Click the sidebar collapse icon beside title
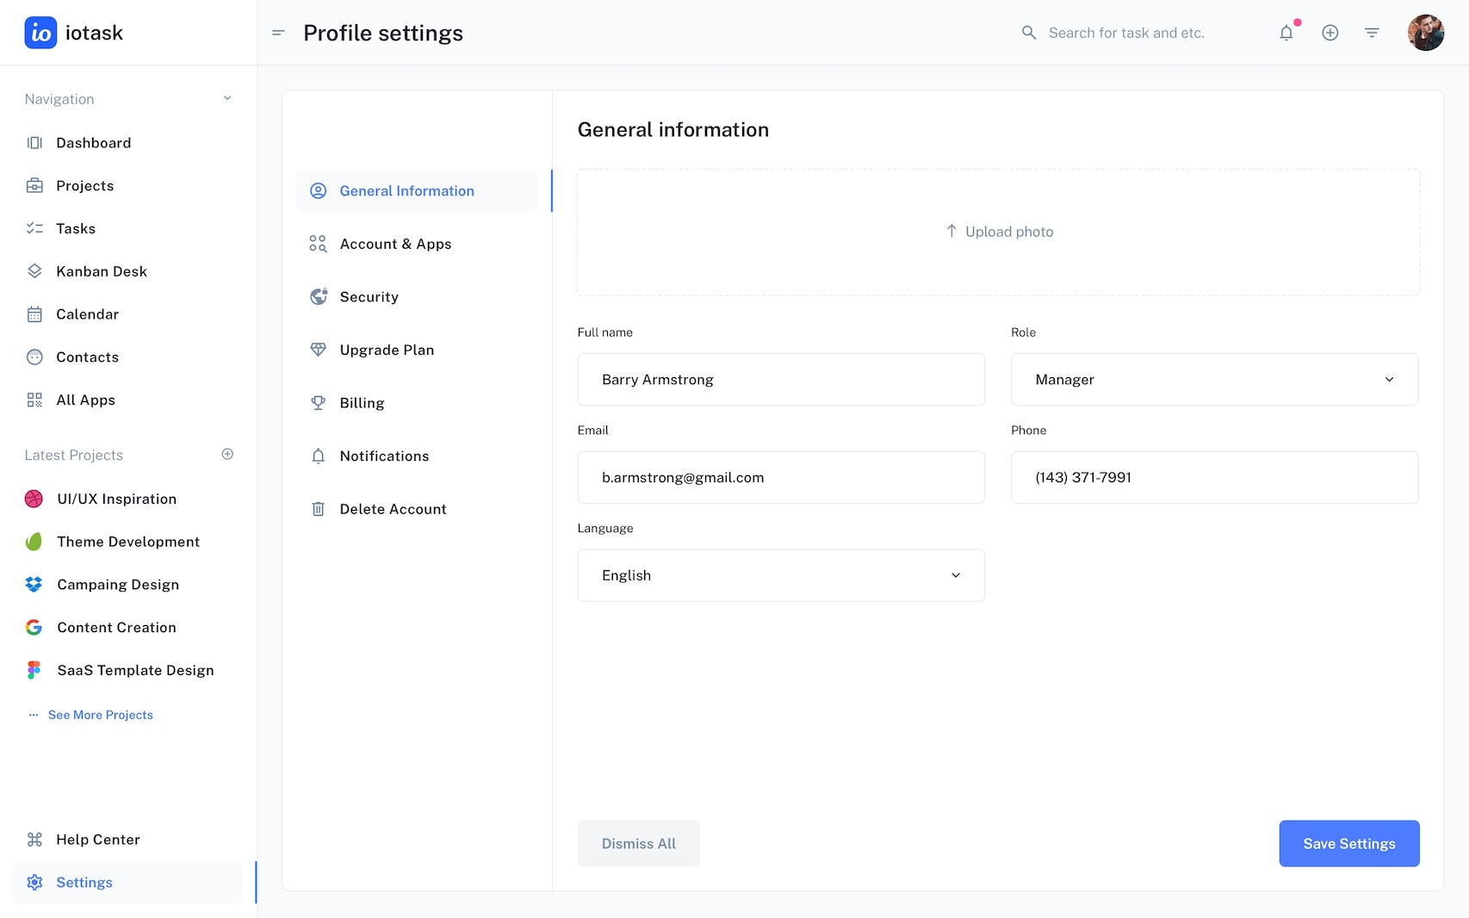Viewport: 1469px width, 918px height. [x=278, y=33]
